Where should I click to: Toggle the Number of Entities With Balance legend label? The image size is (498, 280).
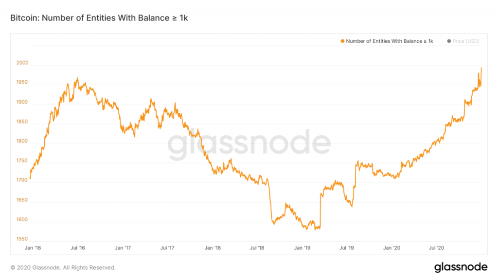coord(389,41)
